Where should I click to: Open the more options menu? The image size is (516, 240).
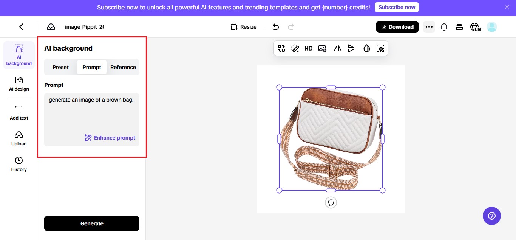[429, 26]
